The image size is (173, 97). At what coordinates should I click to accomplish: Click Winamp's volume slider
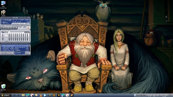click(x=15, y=24)
